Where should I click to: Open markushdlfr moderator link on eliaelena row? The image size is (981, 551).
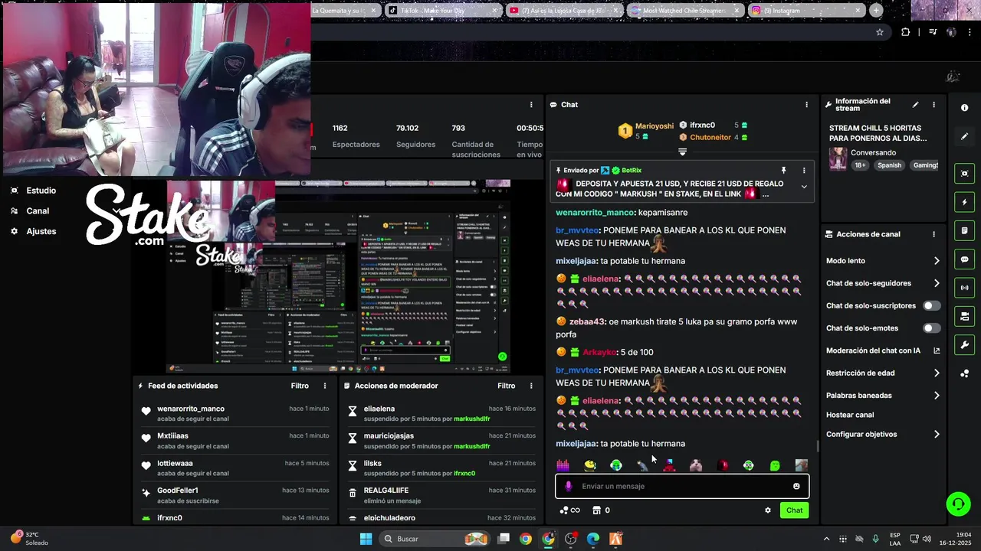[471, 419]
